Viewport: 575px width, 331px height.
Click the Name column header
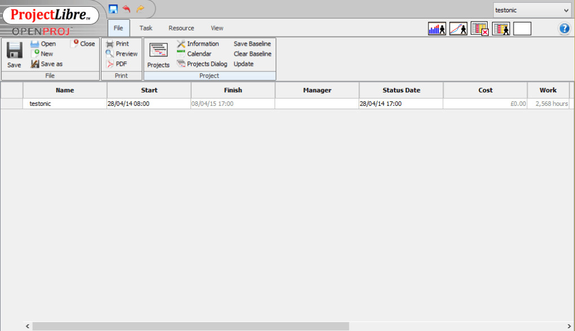coord(65,90)
